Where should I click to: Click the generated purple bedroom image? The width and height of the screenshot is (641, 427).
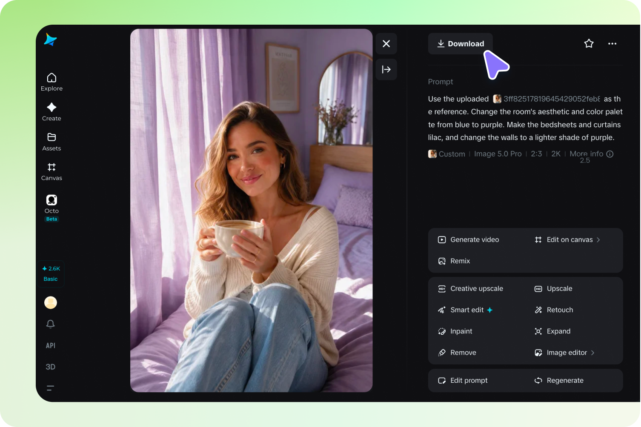[252, 211]
